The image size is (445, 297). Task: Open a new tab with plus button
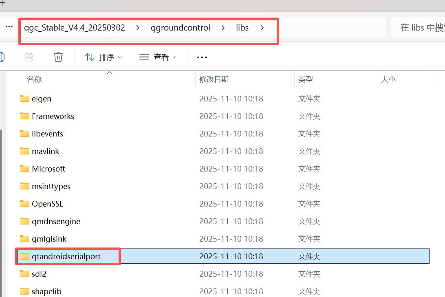2,3
